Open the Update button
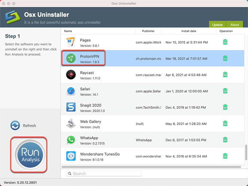 [217, 24]
